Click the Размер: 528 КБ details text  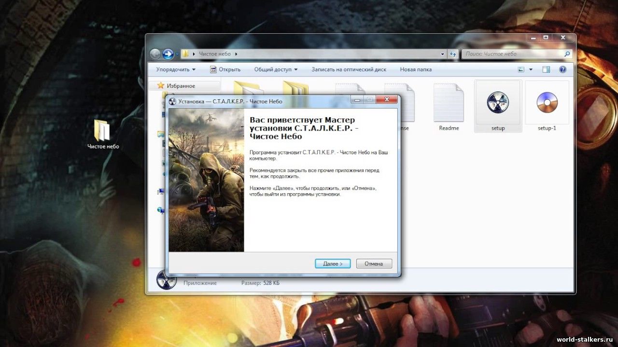(x=260, y=283)
